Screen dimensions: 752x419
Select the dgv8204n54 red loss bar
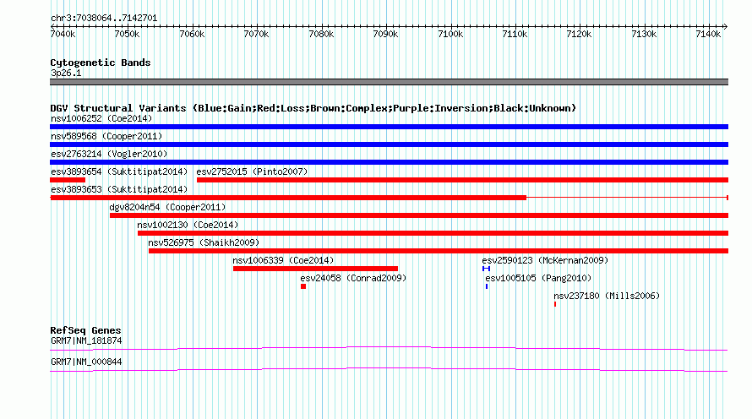pyautogui.click(x=419, y=215)
